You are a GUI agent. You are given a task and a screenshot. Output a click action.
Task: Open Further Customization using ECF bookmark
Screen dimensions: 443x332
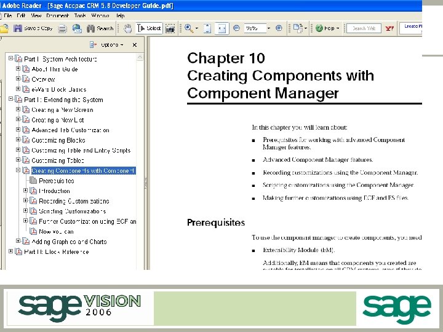point(87,221)
